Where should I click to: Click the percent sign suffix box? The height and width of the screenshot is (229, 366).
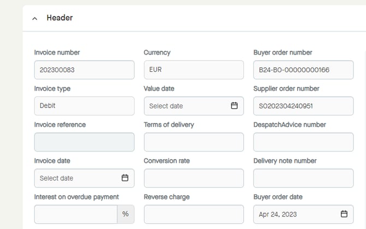coord(126,214)
